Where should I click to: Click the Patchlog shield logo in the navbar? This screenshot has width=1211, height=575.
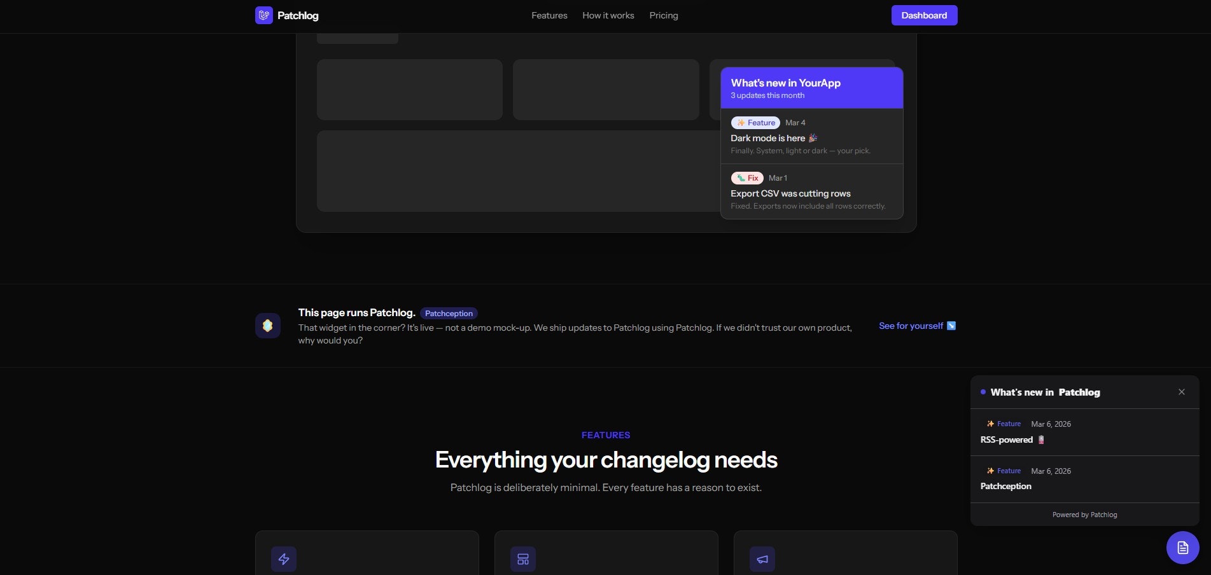tap(263, 15)
